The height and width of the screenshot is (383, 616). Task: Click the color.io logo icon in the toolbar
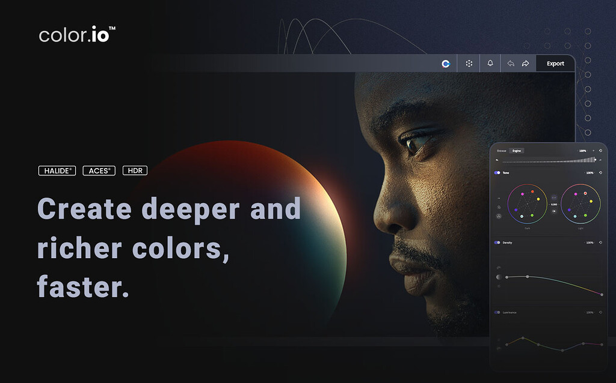pos(445,63)
